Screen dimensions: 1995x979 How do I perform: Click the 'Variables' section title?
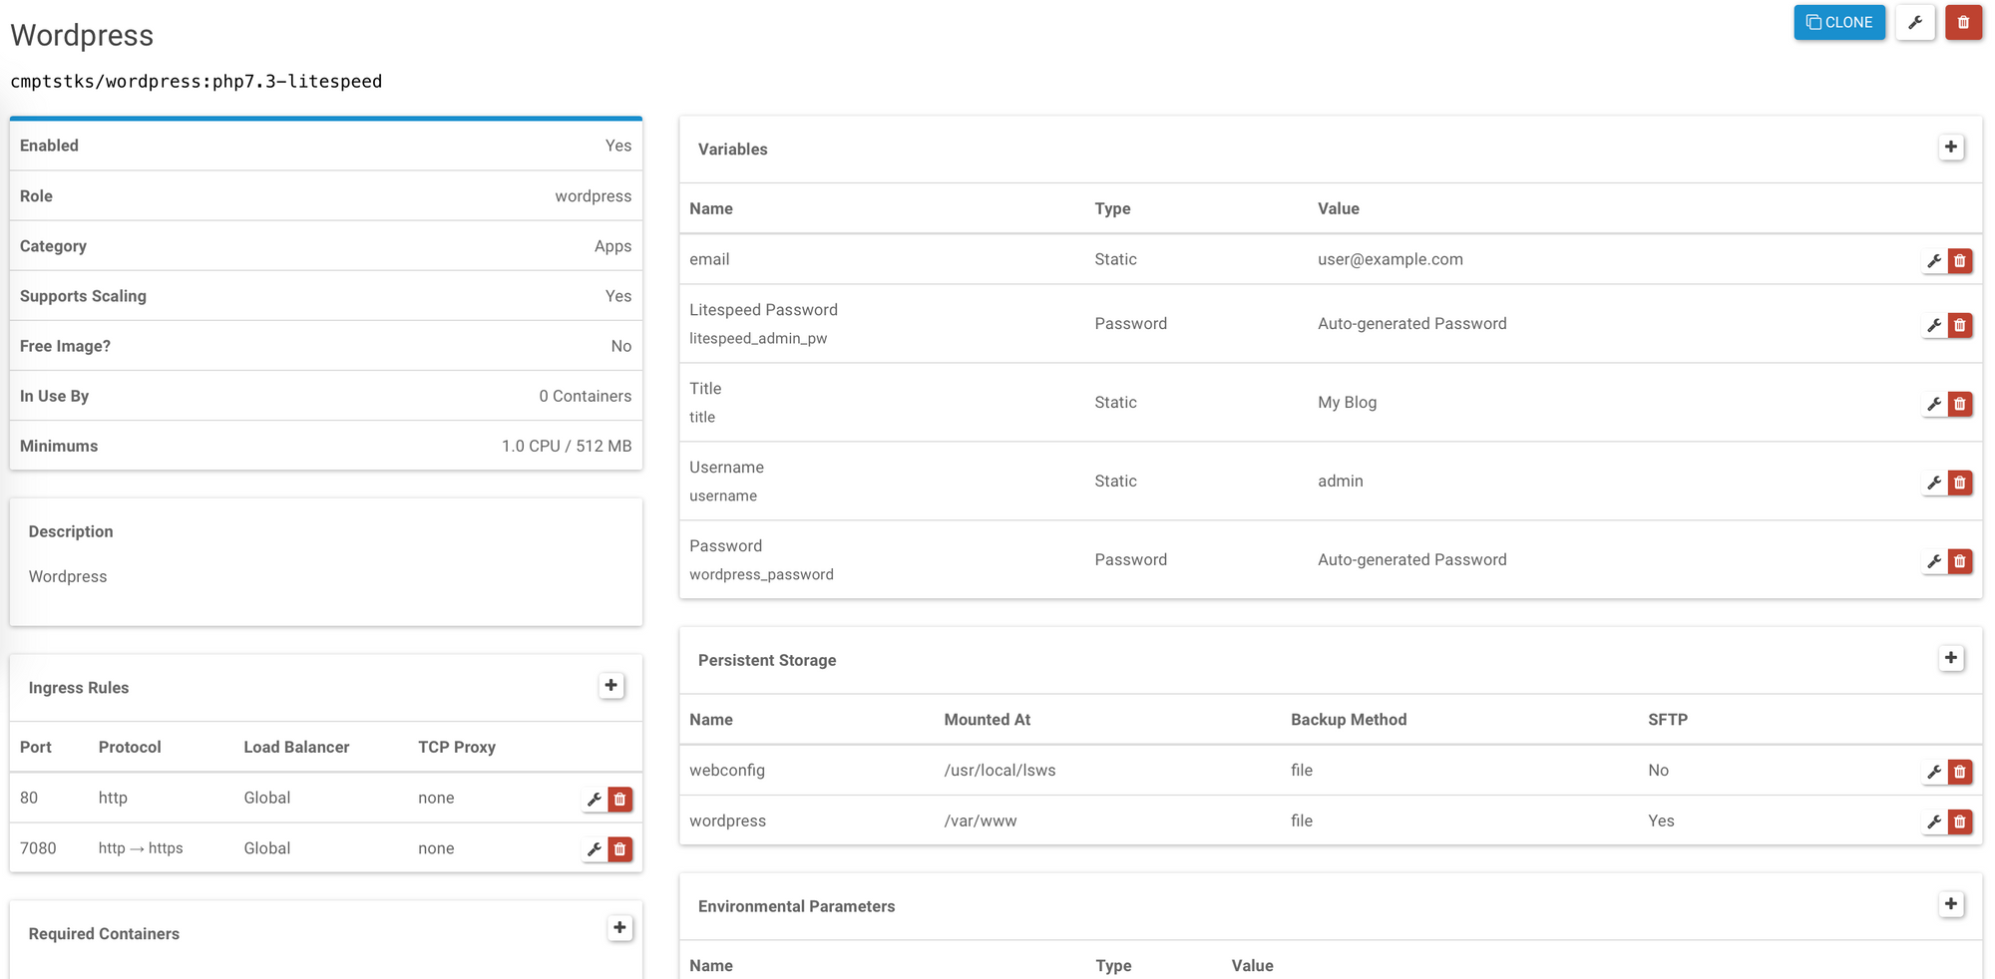(733, 149)
